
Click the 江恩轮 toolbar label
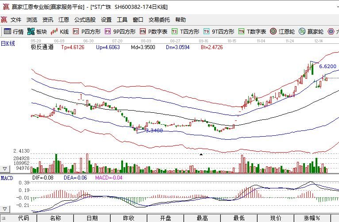coord(287,32)
